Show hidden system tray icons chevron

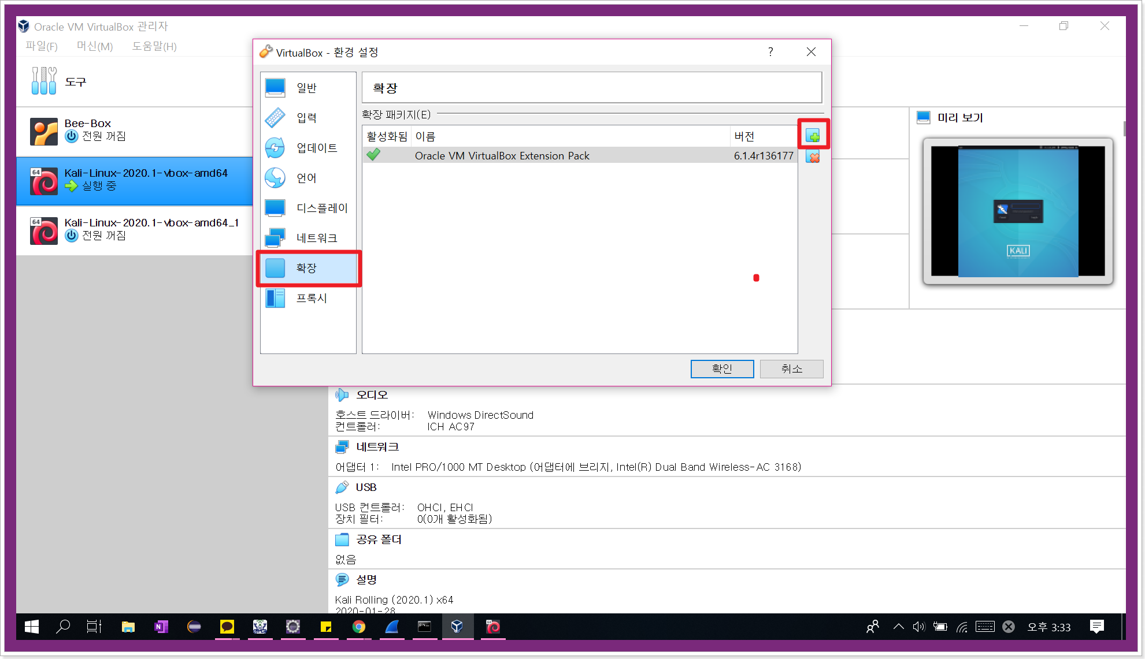coord(898,627)
